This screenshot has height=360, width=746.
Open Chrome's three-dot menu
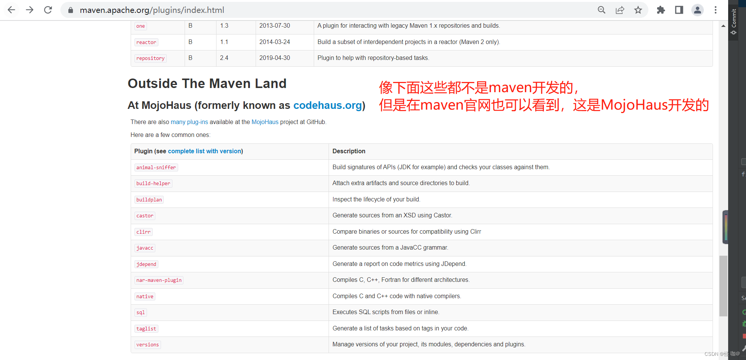(715, 10)
